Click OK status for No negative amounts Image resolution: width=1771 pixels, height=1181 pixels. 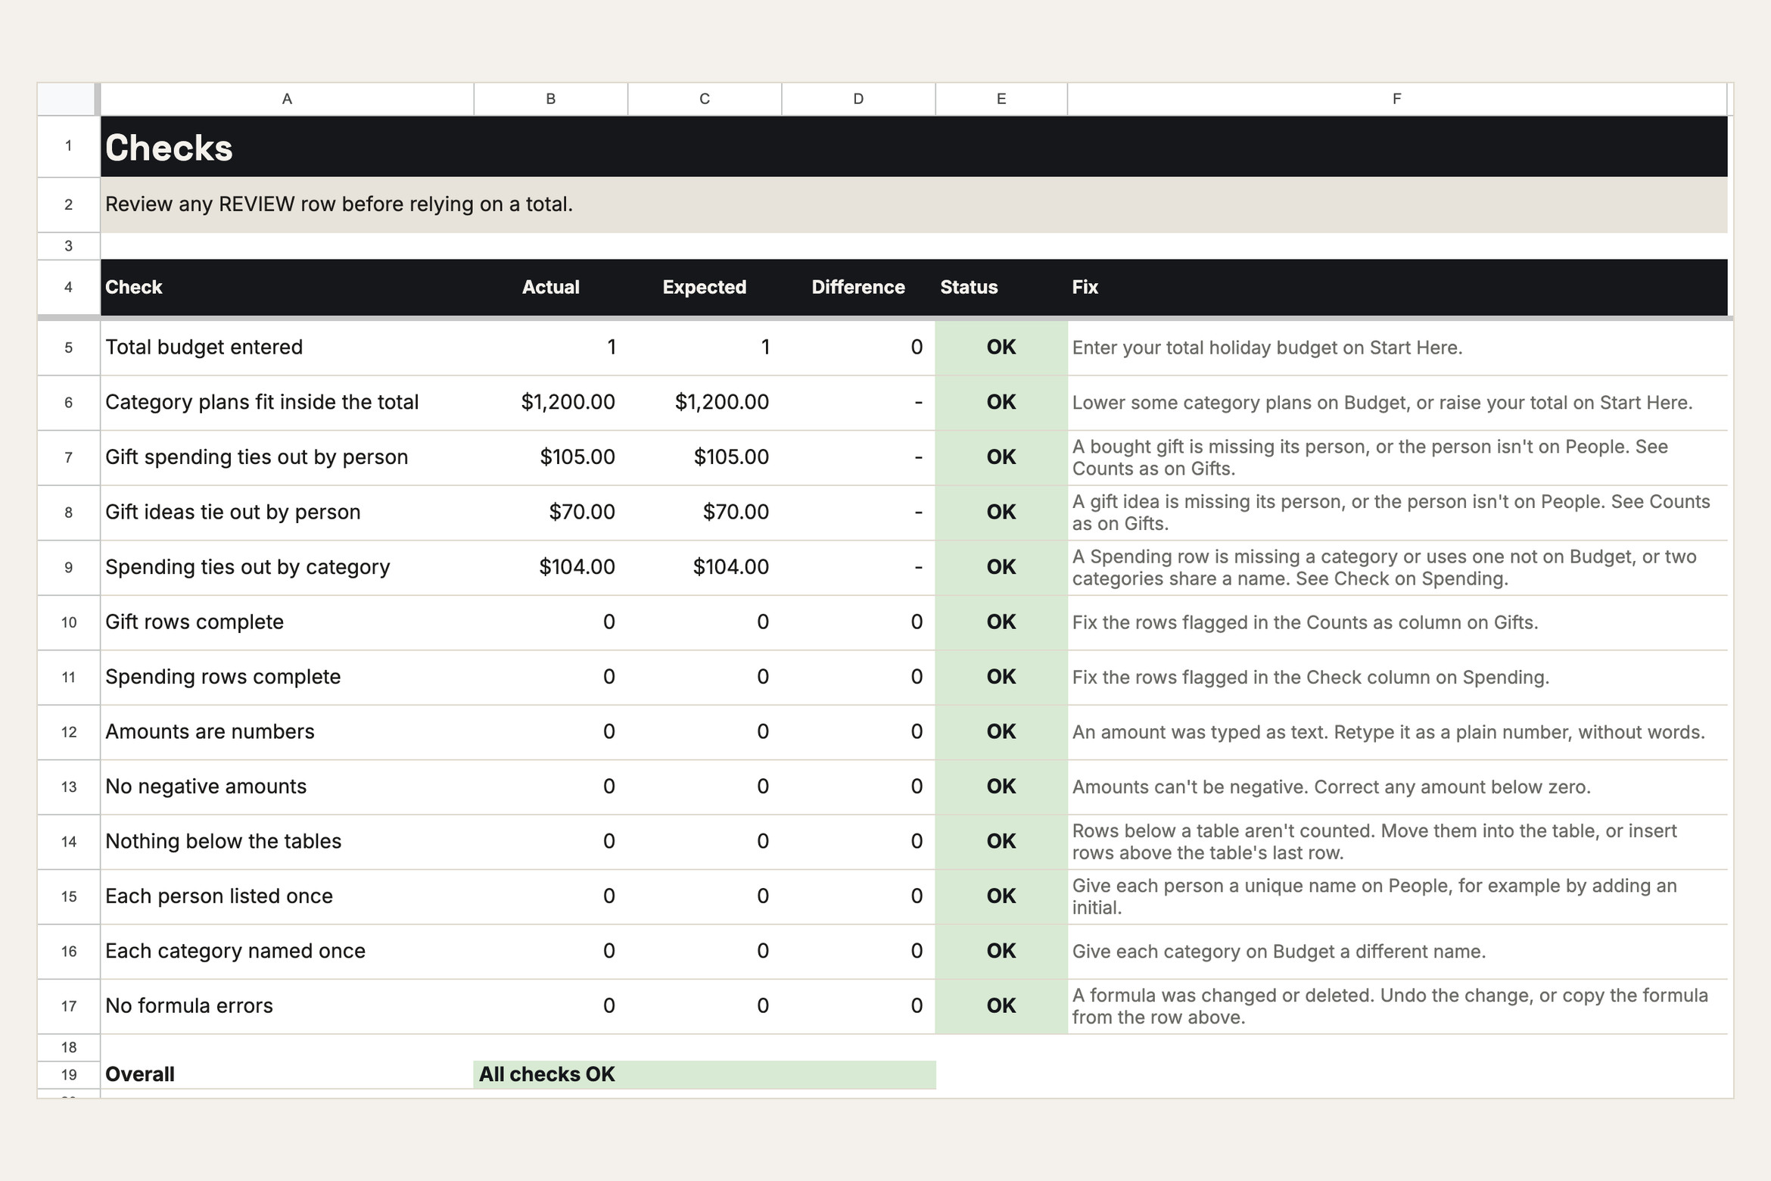(x=1001, y=787)
